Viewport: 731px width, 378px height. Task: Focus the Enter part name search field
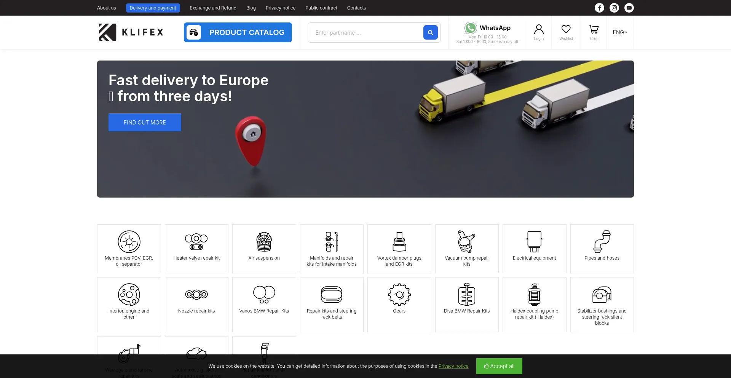tap(365, 33)
